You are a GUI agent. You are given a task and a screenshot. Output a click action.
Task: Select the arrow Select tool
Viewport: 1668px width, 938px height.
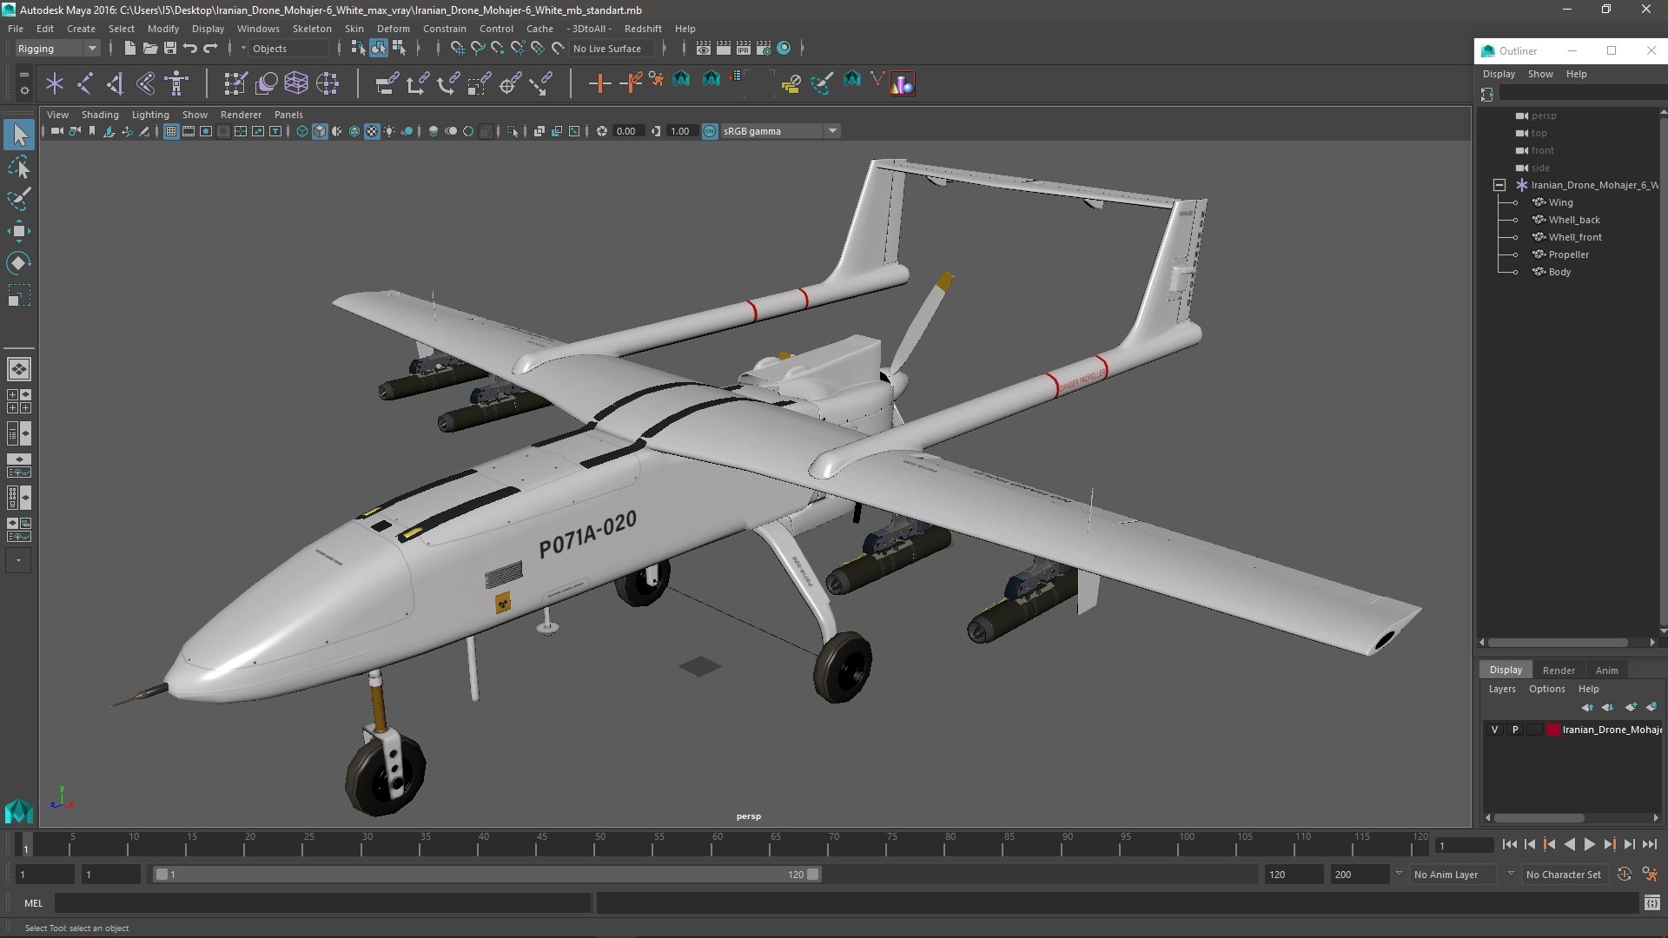(x=19, y=135)
